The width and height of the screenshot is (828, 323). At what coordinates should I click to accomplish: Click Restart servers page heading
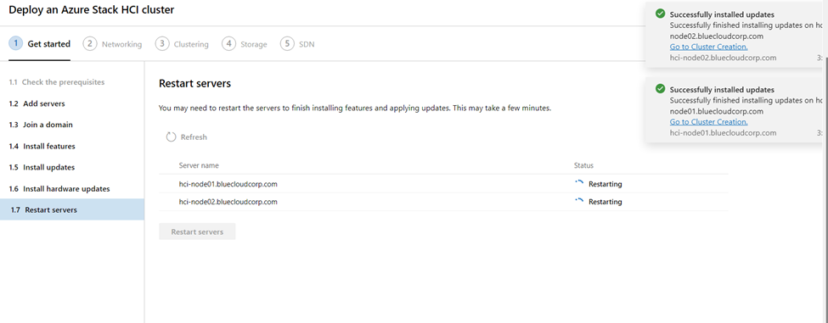[194, 83]
